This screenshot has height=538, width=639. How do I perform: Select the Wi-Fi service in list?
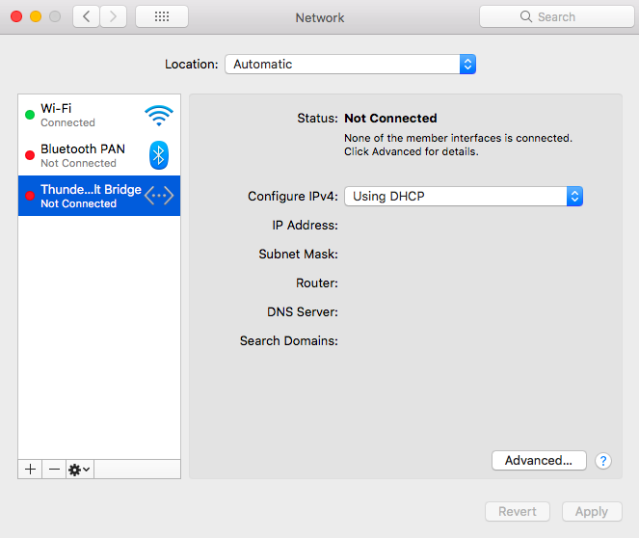tap(99, 115)
